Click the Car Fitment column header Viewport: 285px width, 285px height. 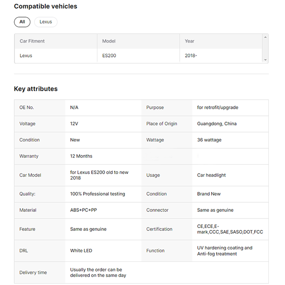point(32,41)
